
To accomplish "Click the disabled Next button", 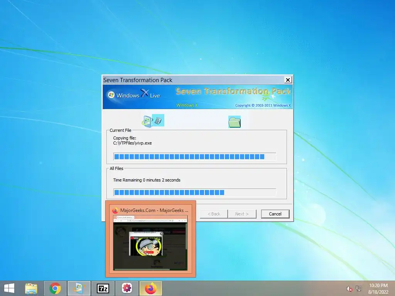I will [x=242, y=214].
